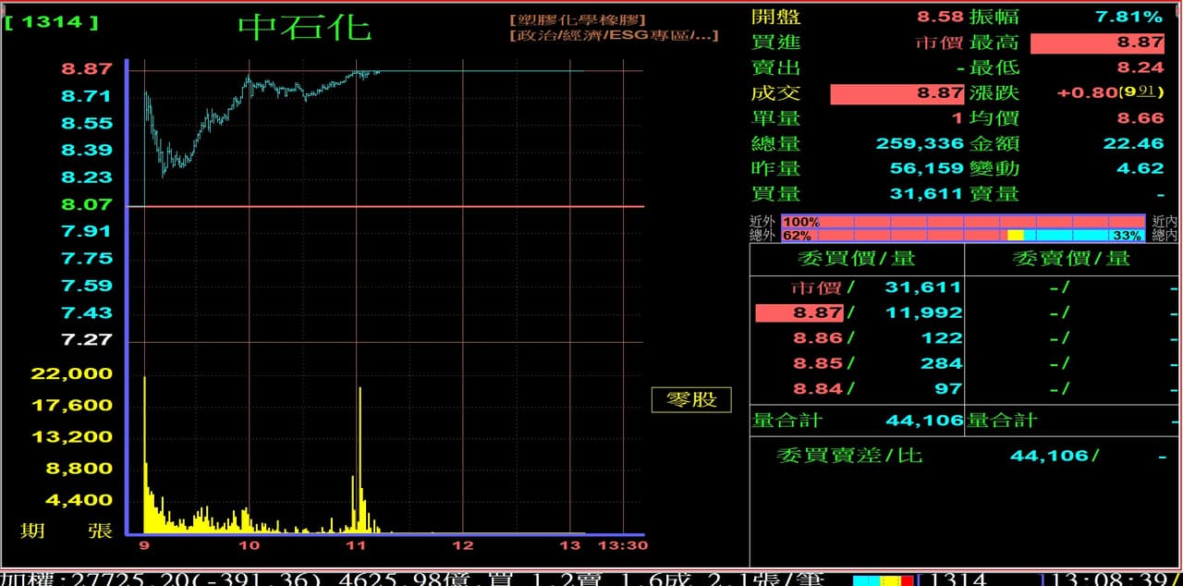Click the 7.27 price axis label

[87, 339]
